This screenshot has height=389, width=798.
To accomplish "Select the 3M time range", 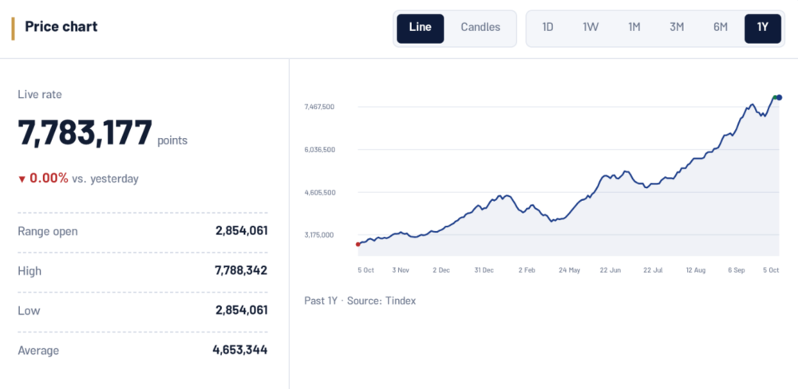I will click(x=677, y=27).
